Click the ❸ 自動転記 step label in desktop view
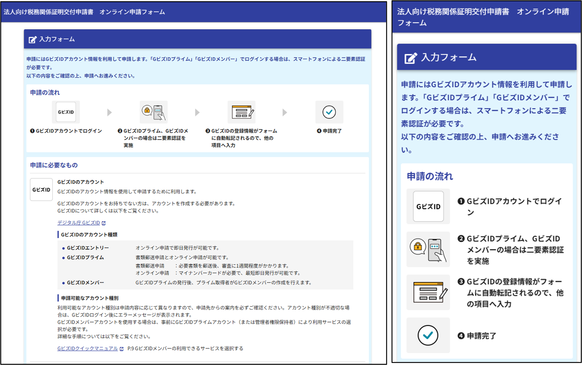The width and height of the screenshot is (582, 365). point(241,138)
